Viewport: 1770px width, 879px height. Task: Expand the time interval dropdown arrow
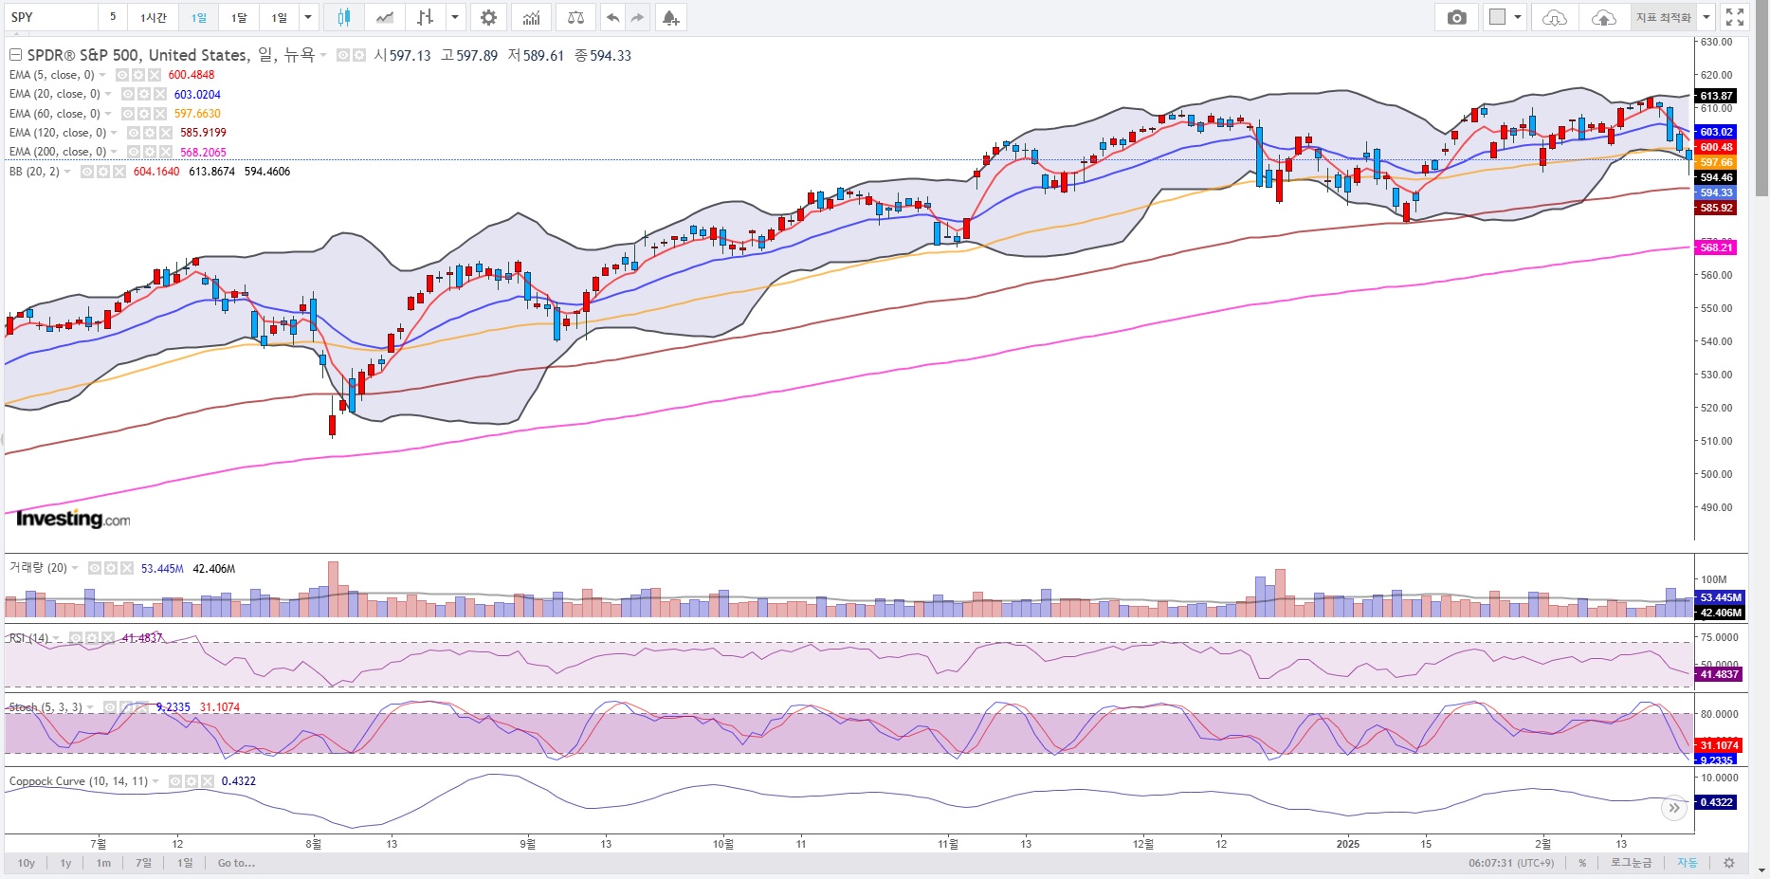[307, 17]
